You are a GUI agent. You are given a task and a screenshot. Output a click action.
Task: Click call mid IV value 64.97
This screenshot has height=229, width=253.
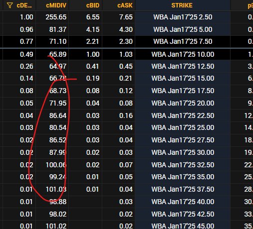tap(58, 66)
